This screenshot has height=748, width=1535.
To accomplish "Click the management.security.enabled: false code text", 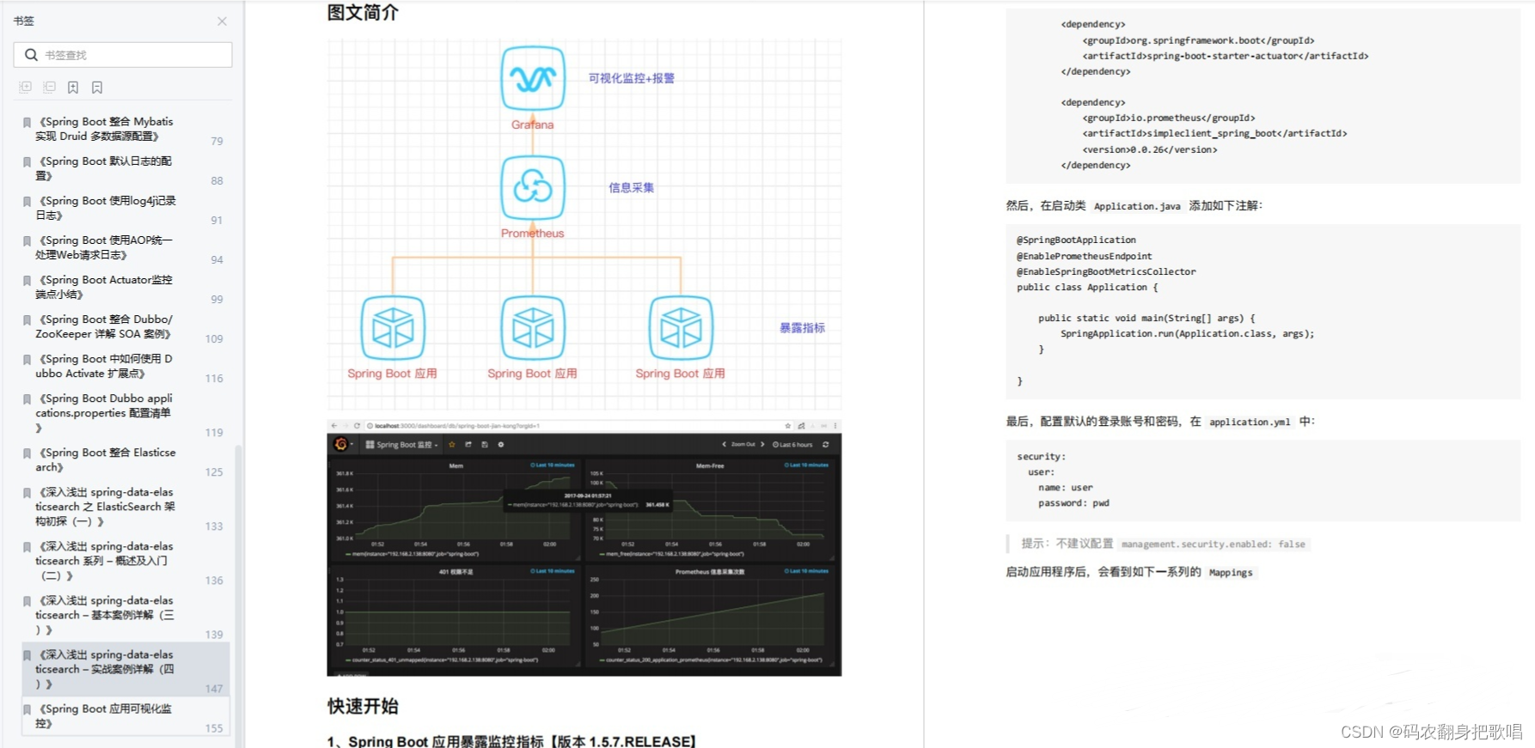I will point(1213,544).
